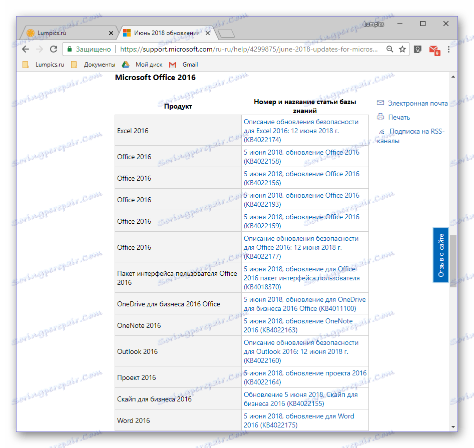
Task: Open the Gmail bookmark label
Action: 190,65
